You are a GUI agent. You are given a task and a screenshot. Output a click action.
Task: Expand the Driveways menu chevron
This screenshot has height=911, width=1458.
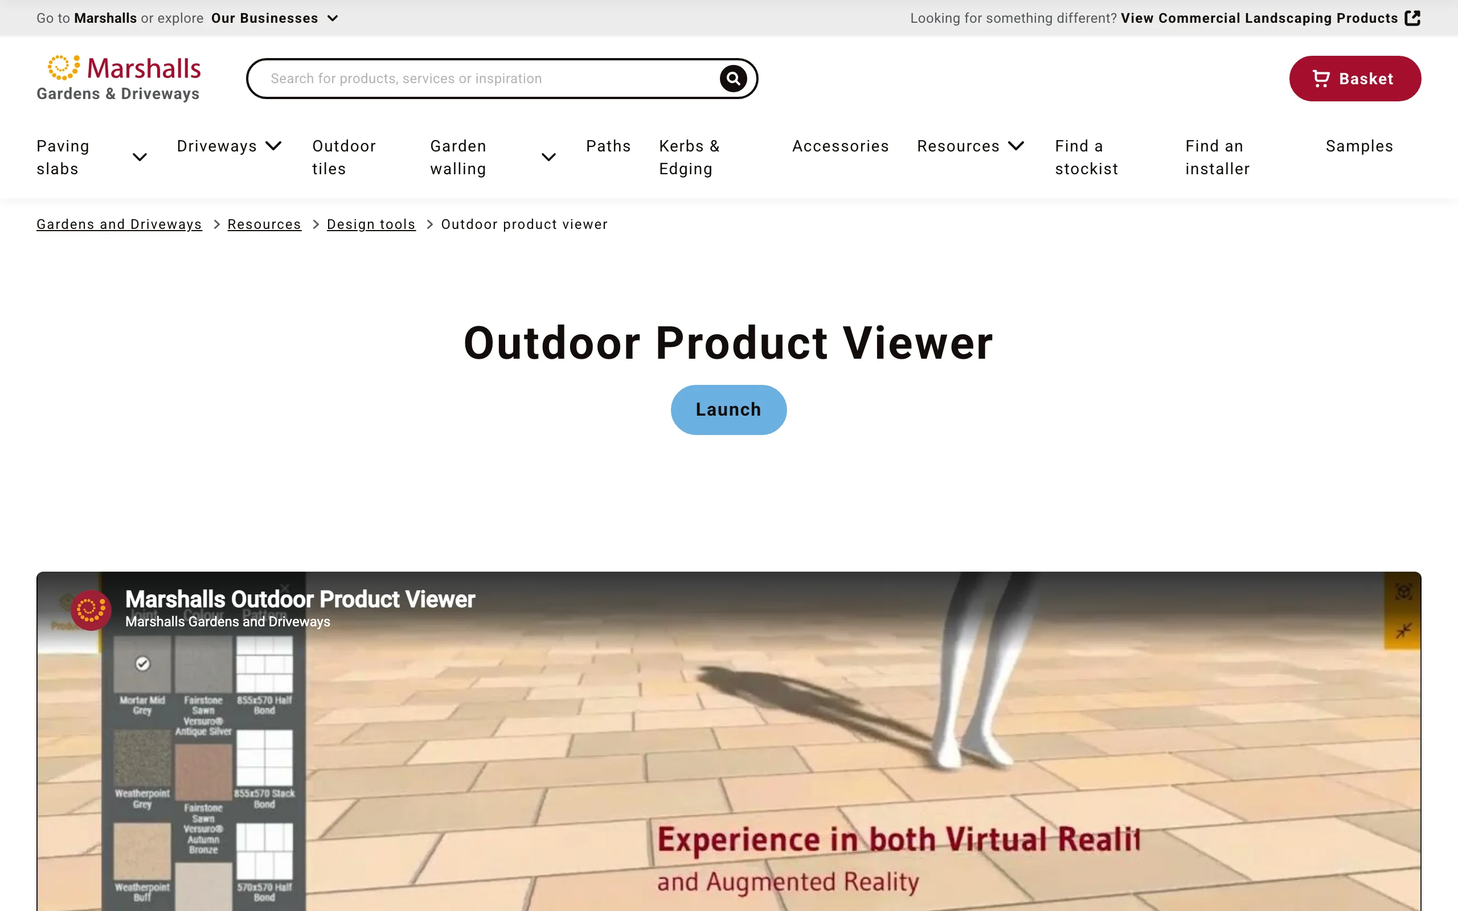pos(273,146)
